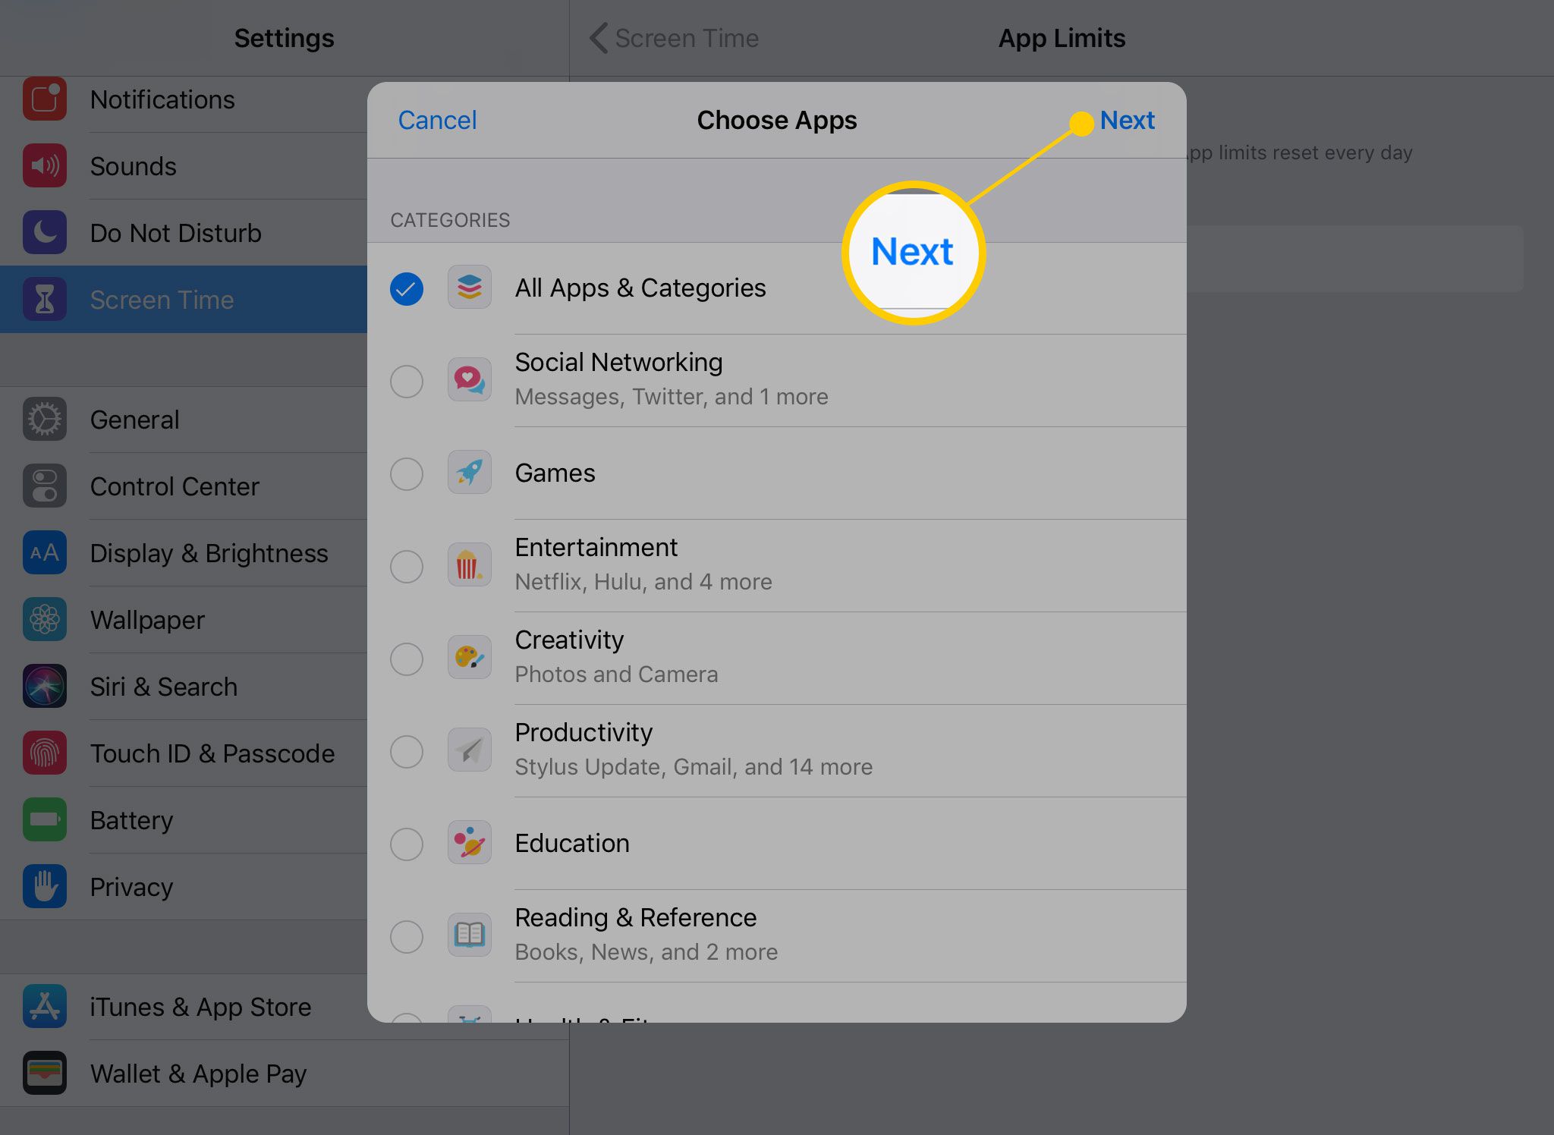Click the Reading & Reference book icon
Screen dimensions: 1554x1135
[x=470, y=934]
